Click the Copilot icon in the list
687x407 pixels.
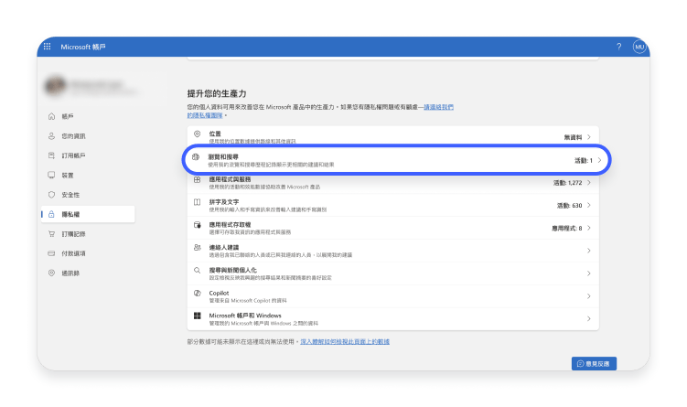198,293
